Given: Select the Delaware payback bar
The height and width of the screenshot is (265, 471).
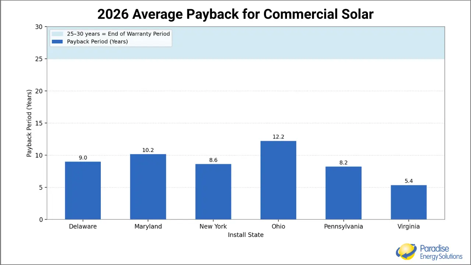Looking at the screenshot, I should tap(83, 190).
